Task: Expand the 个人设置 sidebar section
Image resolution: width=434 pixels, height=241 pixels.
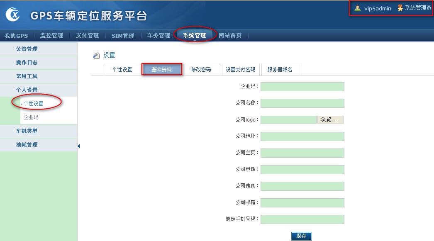Action: (x=27, y=90)
